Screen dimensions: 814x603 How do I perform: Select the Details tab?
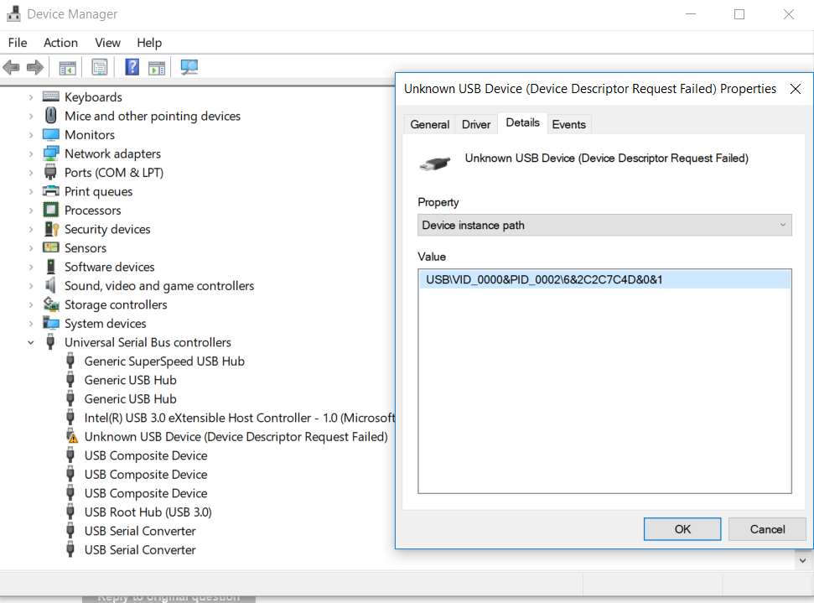(523, 122)
